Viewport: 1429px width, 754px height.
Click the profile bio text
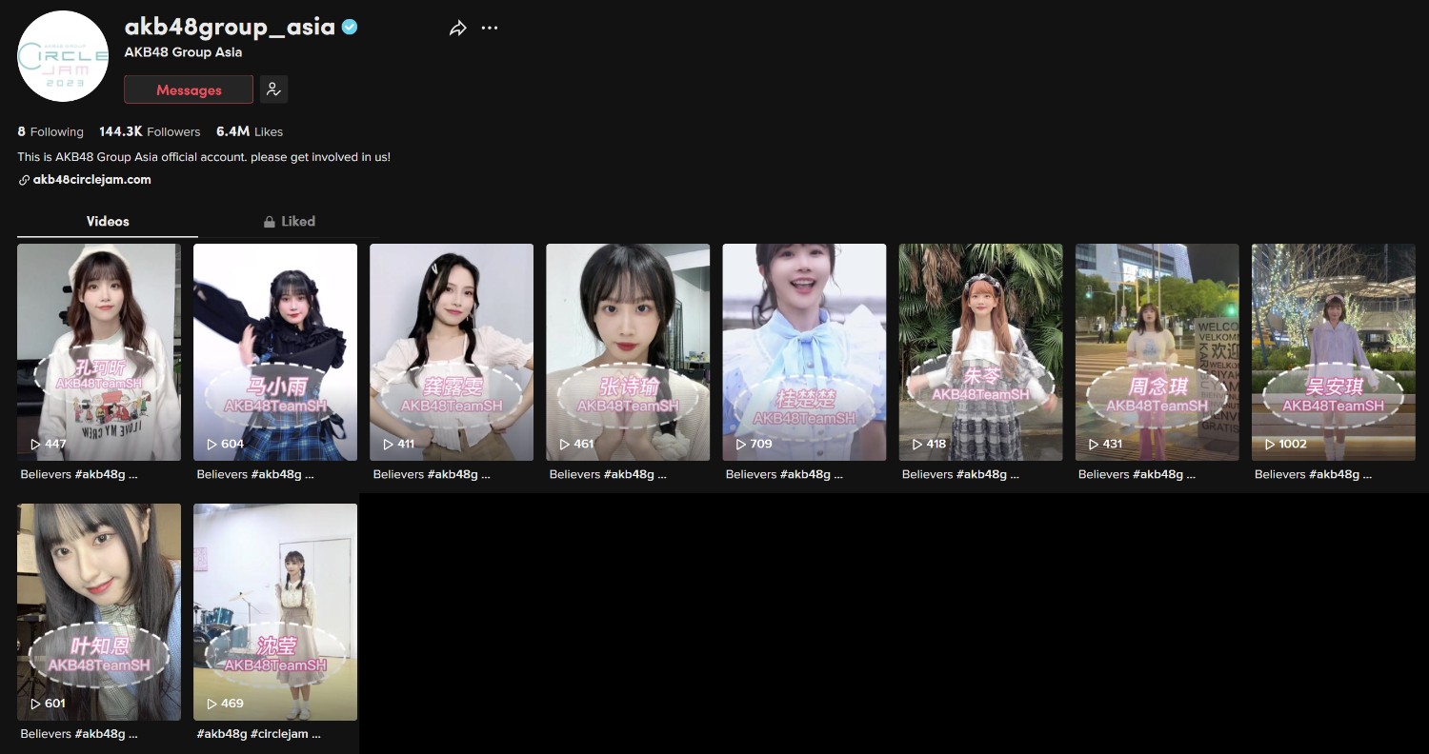204,157
